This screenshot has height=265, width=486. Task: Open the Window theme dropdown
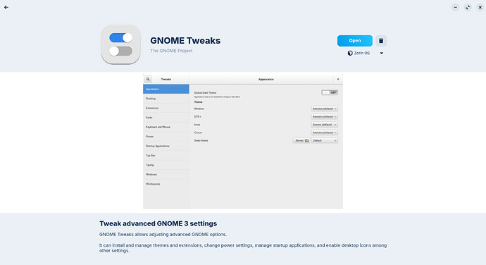click(x=325, y=109)
